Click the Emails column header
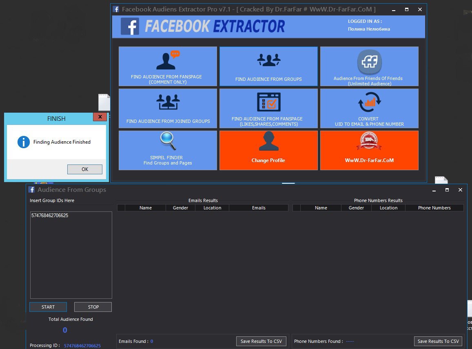 tap(259, 208)
